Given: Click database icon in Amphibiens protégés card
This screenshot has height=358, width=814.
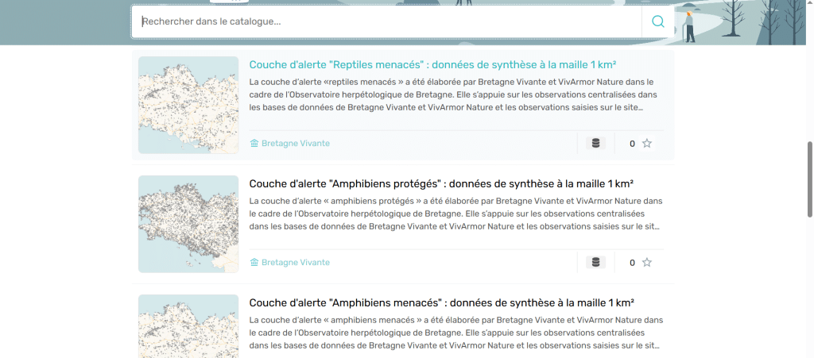Looking at the screenshot, I should tap(595, 263).
